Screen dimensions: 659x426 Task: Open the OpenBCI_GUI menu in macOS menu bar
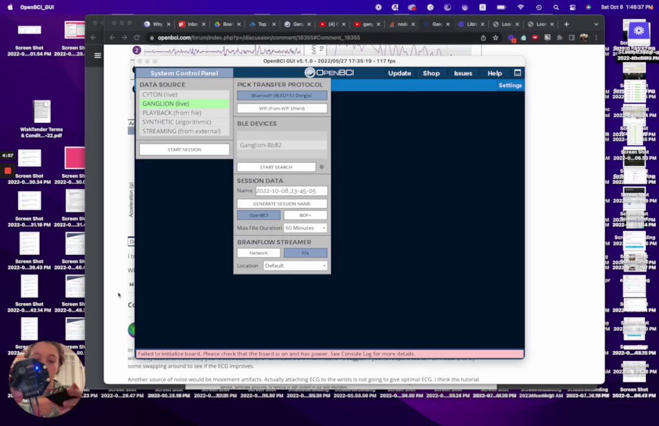(37, 7)
